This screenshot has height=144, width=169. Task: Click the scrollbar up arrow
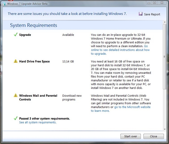165,22
